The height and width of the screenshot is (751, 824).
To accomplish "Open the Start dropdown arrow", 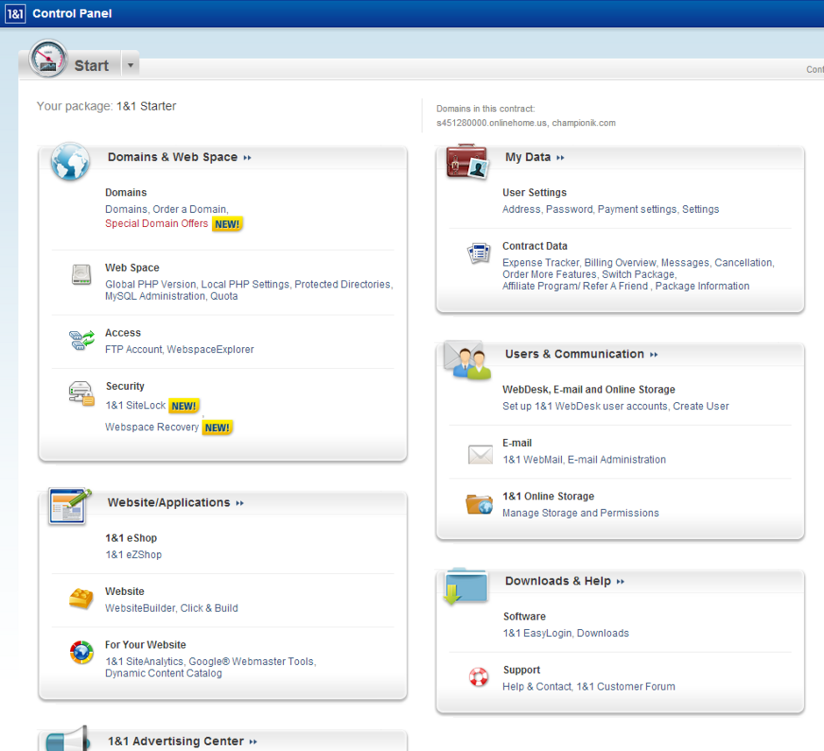I will [131, 66].
